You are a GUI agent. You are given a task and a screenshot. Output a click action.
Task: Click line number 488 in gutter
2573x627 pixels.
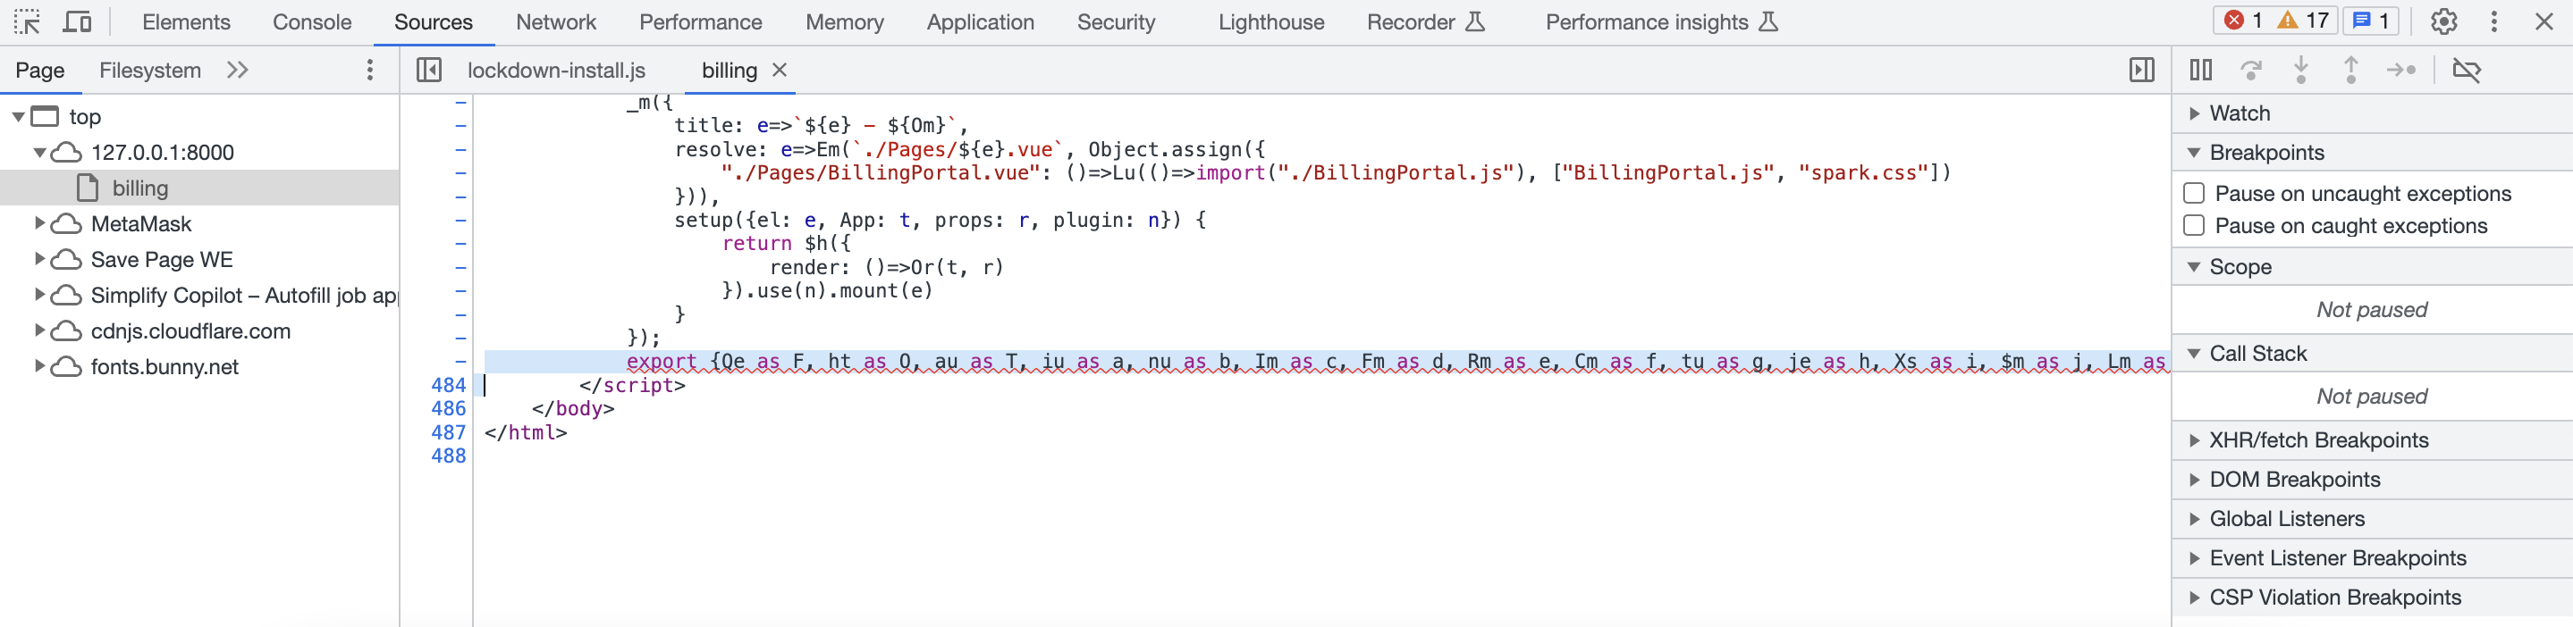click(449, 456)
